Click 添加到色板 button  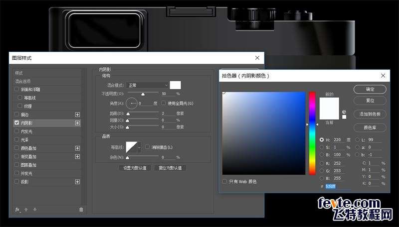370,114
